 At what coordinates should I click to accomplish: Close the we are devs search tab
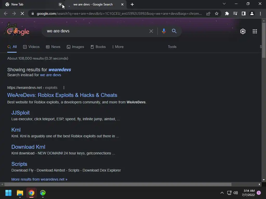coord(122,4)
